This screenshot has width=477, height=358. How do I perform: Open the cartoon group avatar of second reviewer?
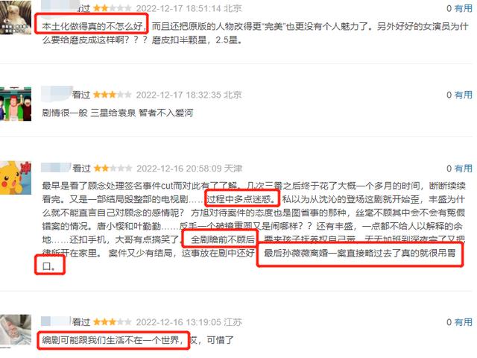click(16, 104)
